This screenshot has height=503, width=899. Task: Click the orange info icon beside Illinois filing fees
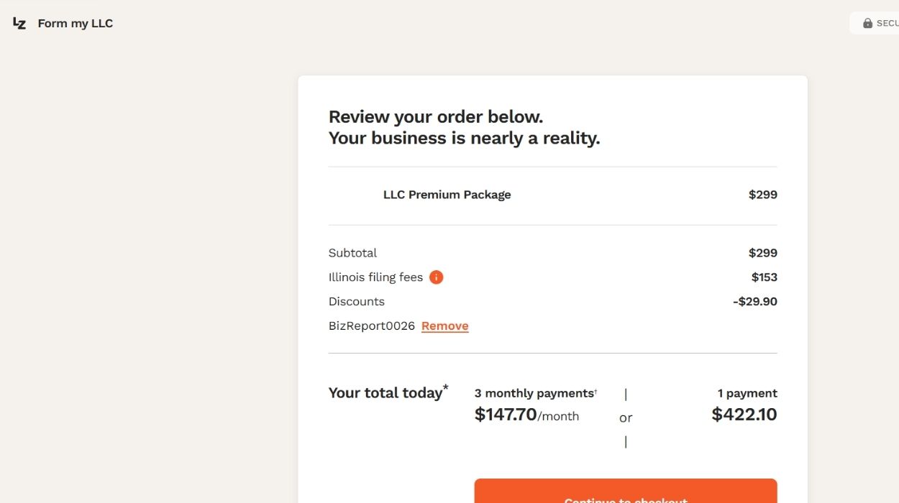tap(436, 277)
